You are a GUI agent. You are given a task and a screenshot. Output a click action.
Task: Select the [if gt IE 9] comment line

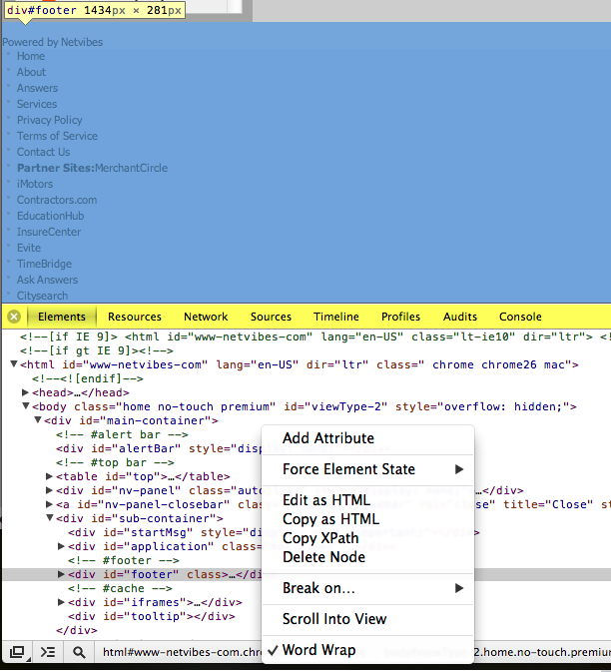(97, 350)
